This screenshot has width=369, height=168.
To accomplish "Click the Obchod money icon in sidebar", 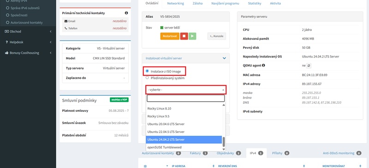I will (x=6, y=31).
